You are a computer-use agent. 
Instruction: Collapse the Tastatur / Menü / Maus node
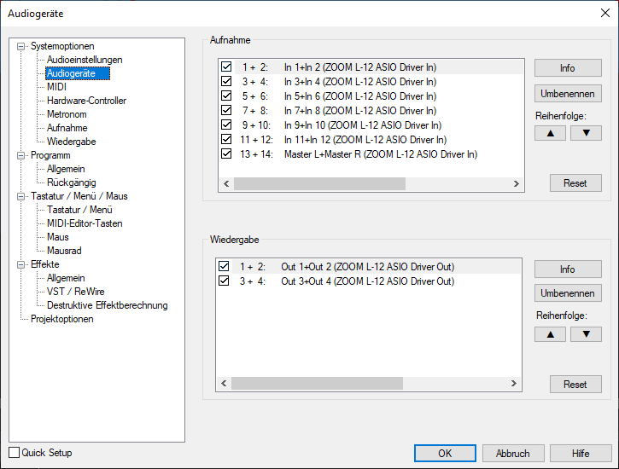(x=20, y=196)
